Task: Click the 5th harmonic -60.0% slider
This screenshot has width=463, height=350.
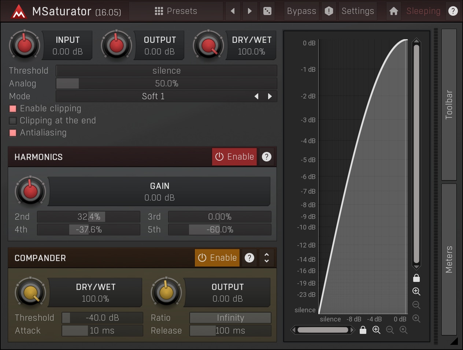Action: (x=220, y=230)
